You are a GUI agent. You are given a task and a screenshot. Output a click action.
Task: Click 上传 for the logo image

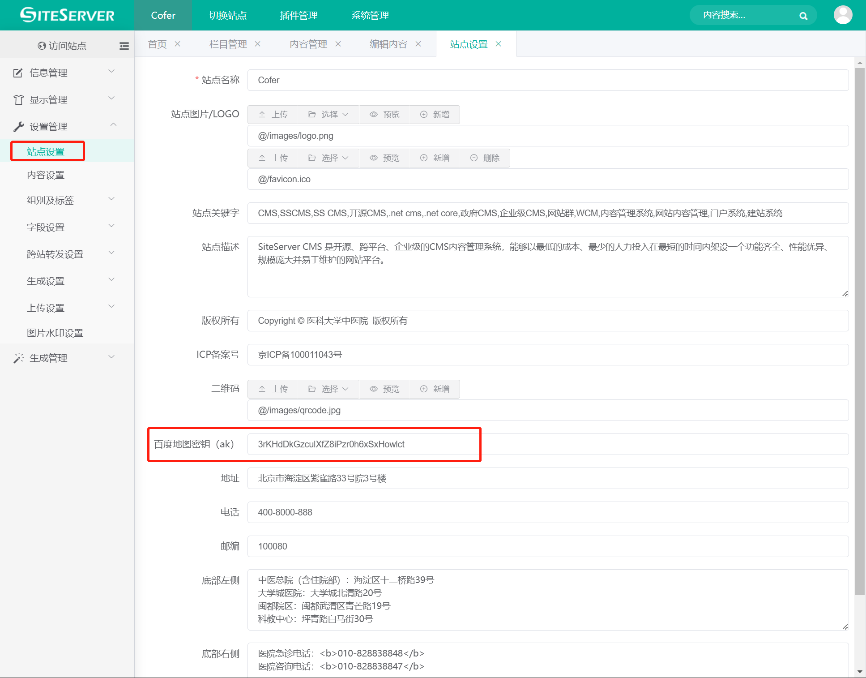[273, 115]
